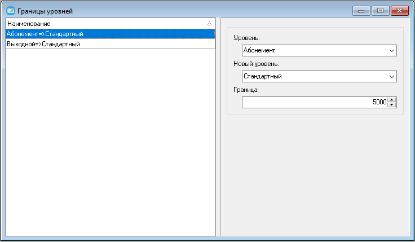Screen dimensions: 415x242
Task: Select the row Выходной=>Стандартный
Action: pos(110,44)
